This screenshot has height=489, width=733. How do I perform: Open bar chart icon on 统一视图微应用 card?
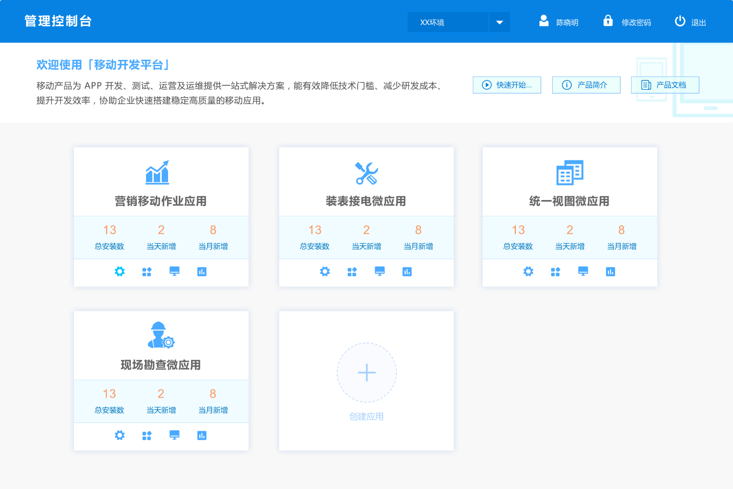[x=611, y=272]
